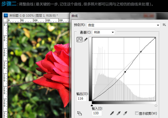The height and width of the screenshot is (118, 168).
Task: Click the on-image targeted adjustment hand tool
Action: [x=80, y=113]
